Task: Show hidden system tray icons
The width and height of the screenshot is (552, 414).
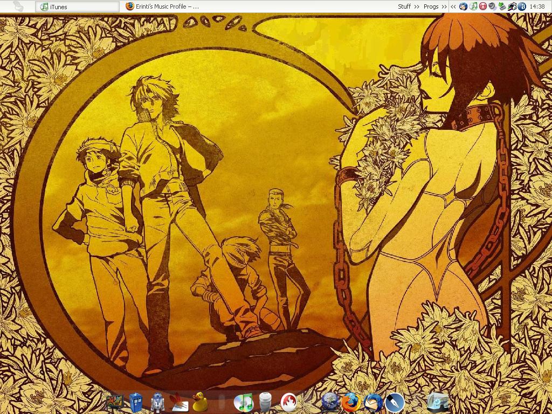Action: [453, 6]
